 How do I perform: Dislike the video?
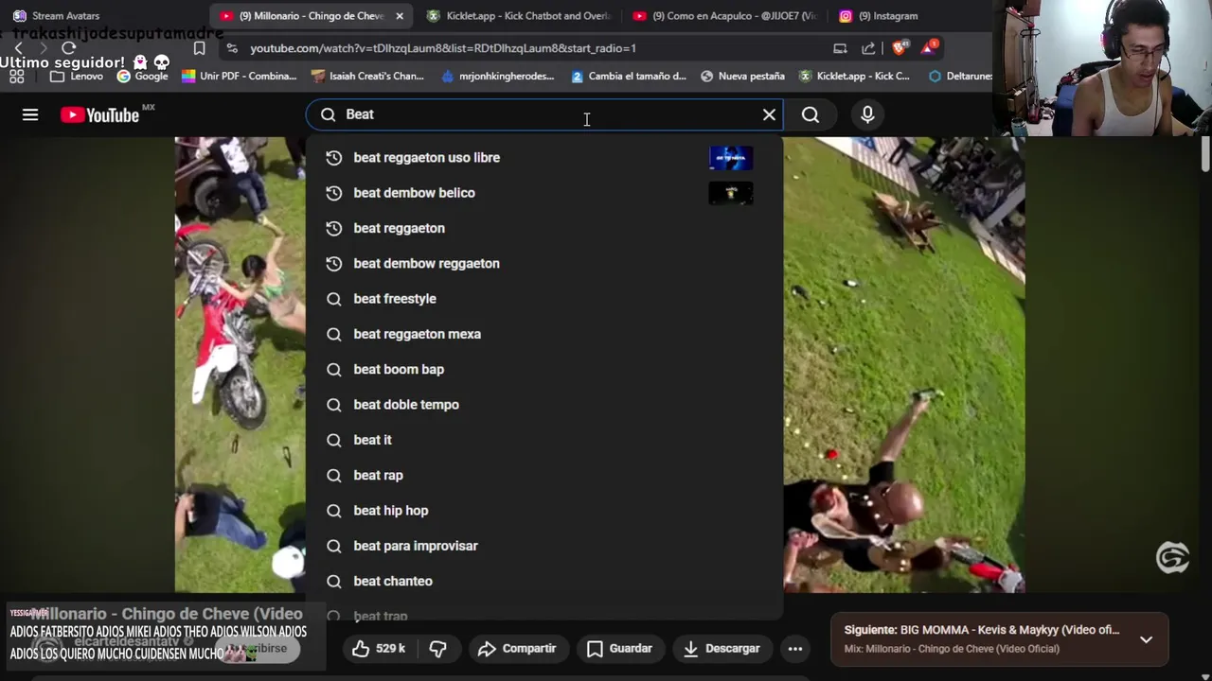tap(437, 648)
